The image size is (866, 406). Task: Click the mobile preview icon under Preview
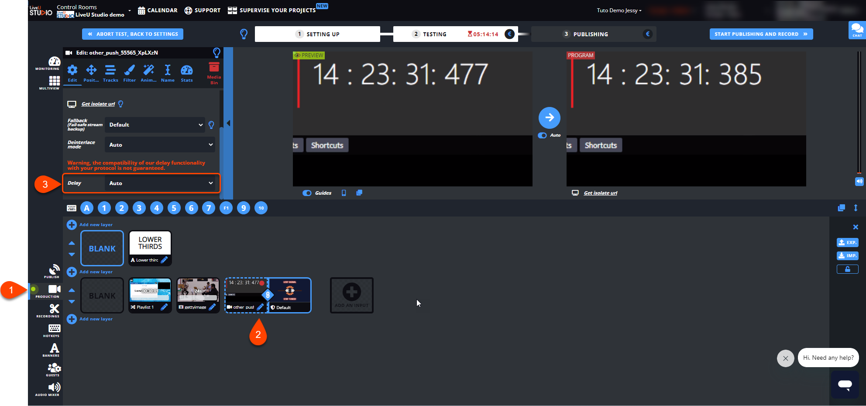tap(344, 193)
